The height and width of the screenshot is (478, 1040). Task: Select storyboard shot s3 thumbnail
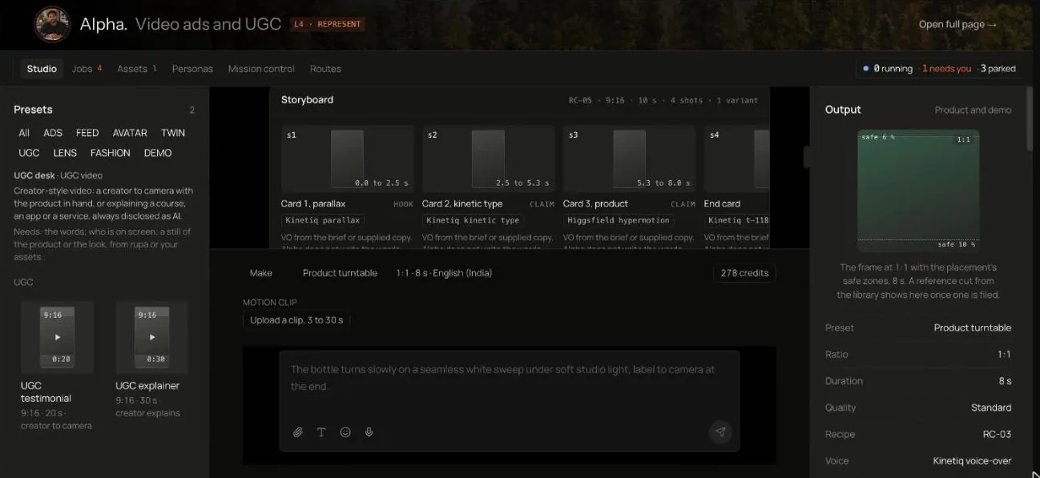pyautogui.click(x=629, y=159)
